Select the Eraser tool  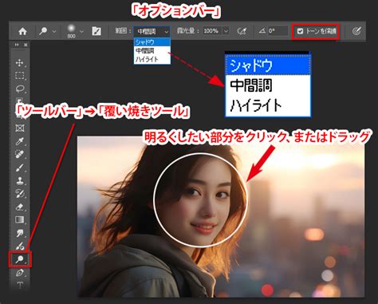[20, 207]
